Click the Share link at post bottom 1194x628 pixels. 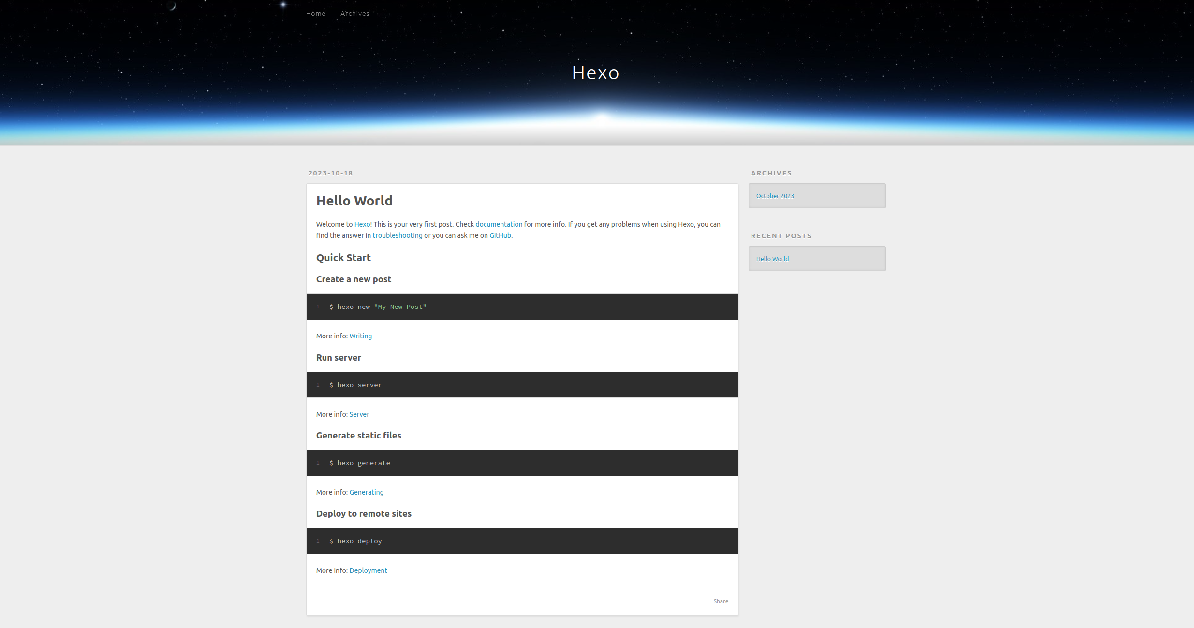coord(721,601)
